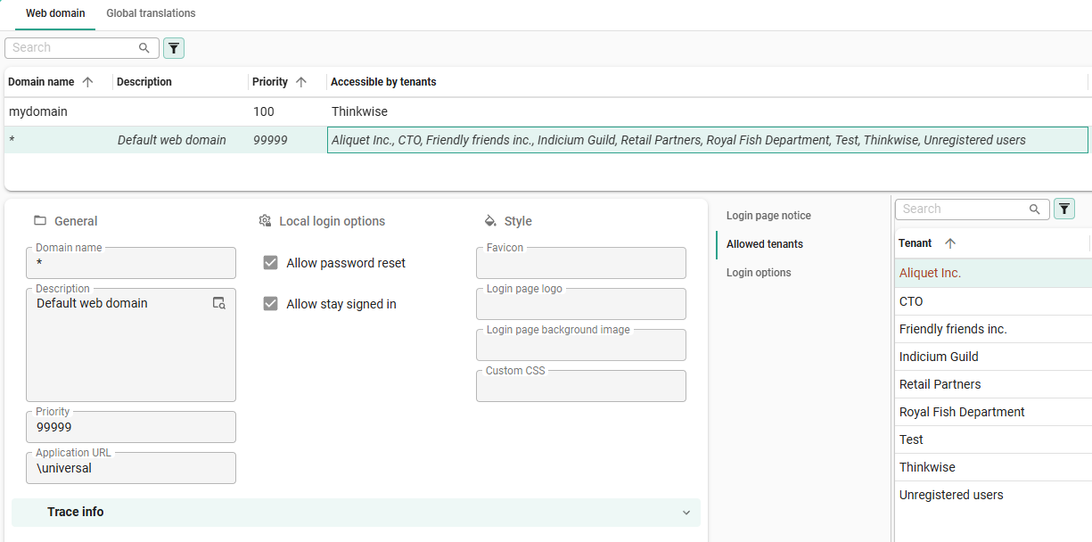
Task: Click the Application URL input field
Action: (x=131, y=469)
